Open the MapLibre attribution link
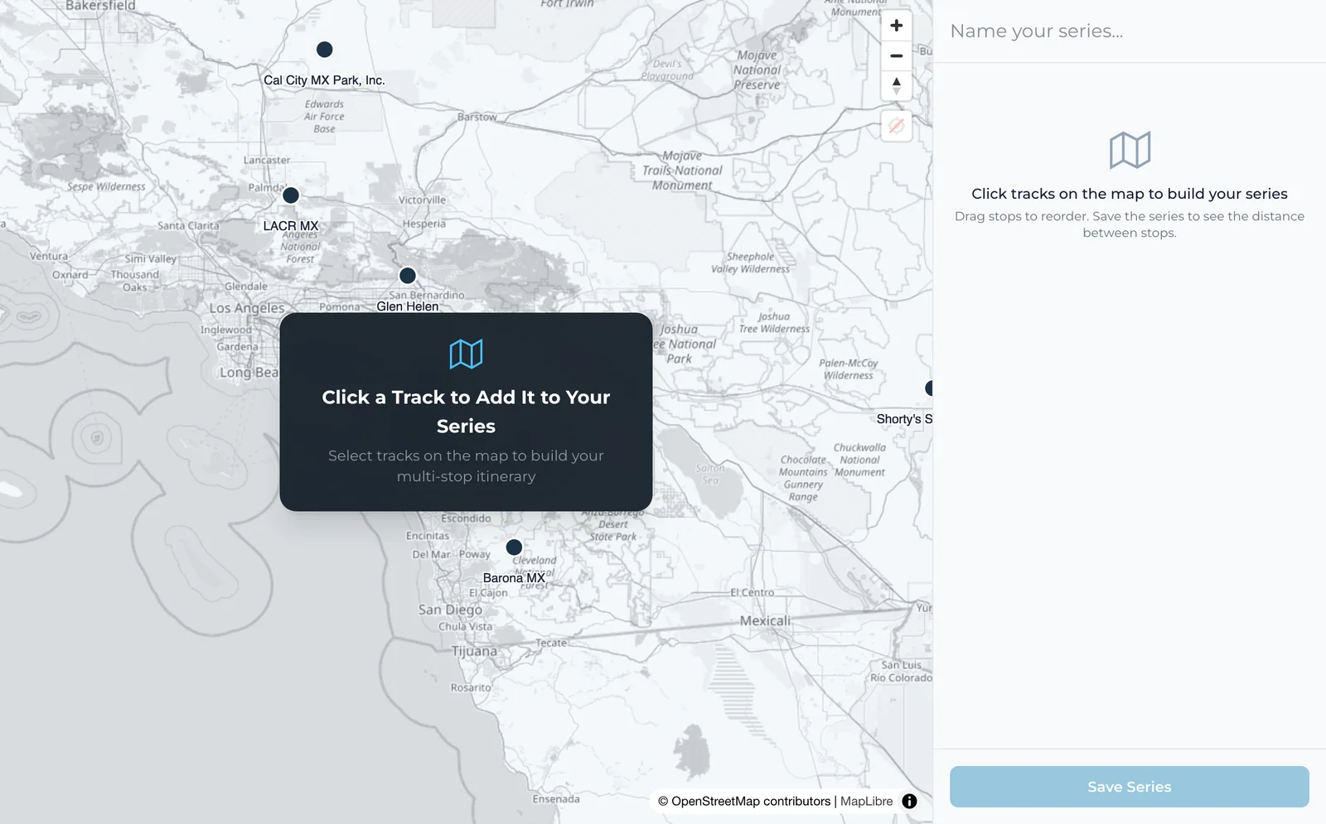 point(866,802)
